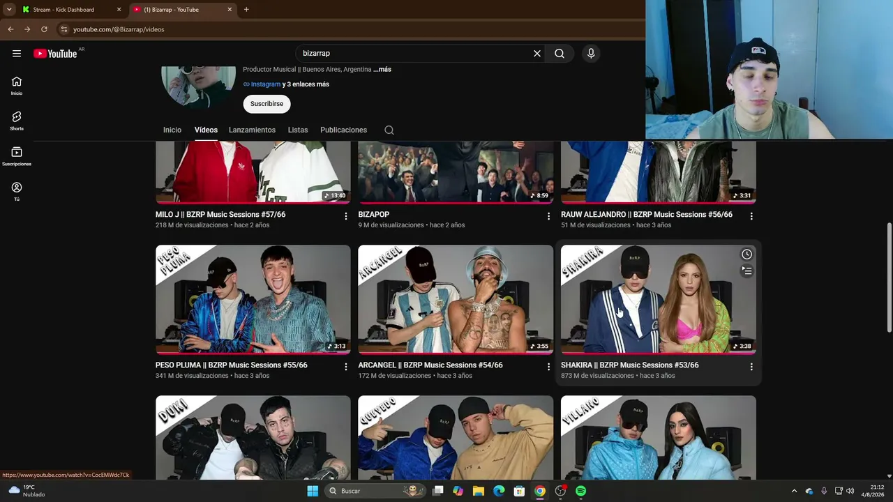893x502 pixels.
Task: Open Copilot from the taskbar
Action: point(458,491)
